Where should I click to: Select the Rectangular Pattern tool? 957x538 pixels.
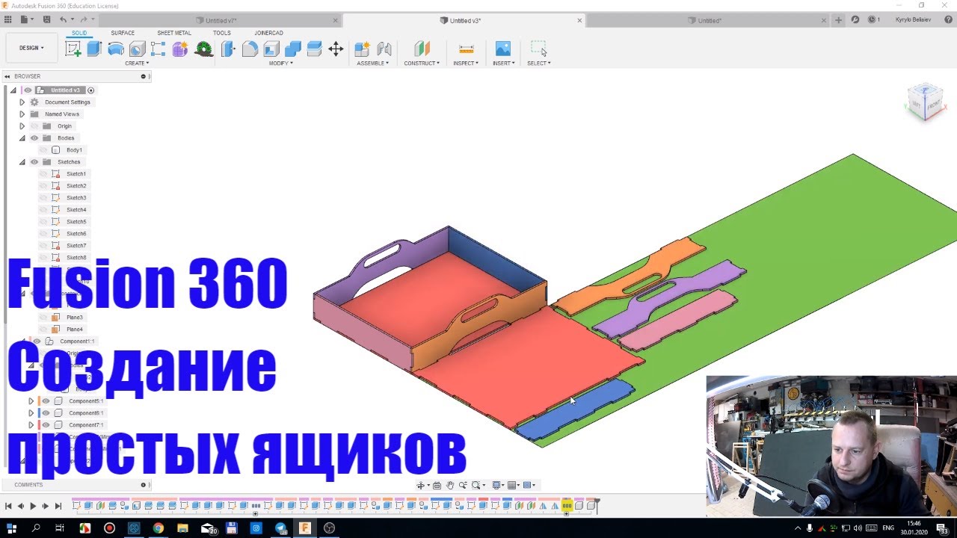pos(158,49)
